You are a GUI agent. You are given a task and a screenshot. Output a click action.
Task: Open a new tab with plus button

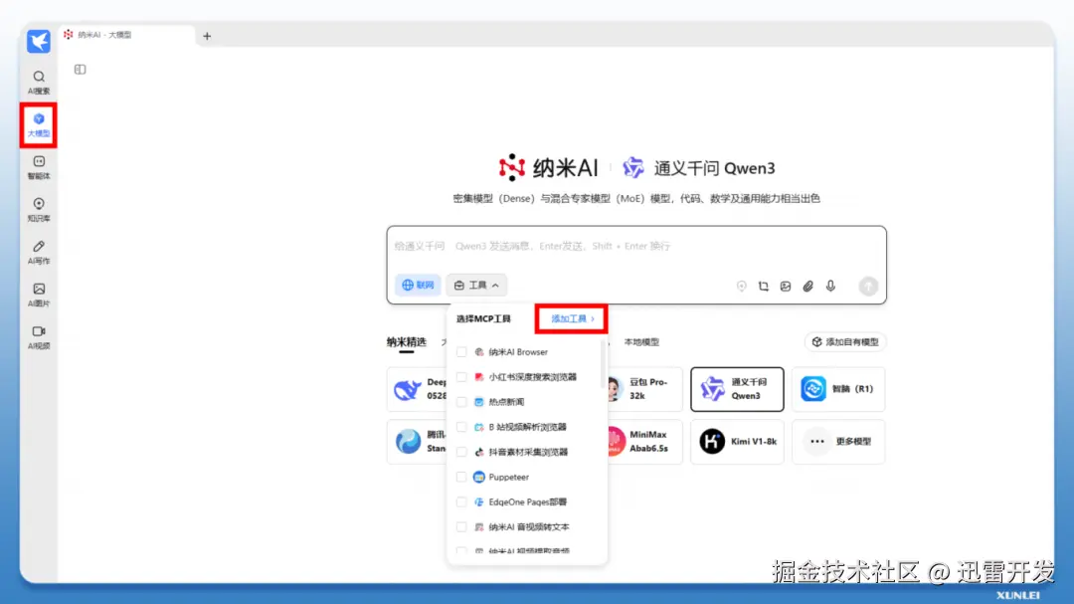click(x=207, y=36)
